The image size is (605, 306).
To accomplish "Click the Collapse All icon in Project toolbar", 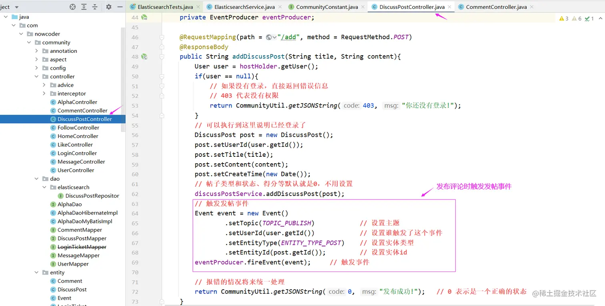I will click(x=95, y=7).
